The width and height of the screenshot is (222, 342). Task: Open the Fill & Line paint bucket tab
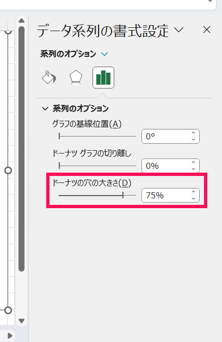(x=49, y=78)
